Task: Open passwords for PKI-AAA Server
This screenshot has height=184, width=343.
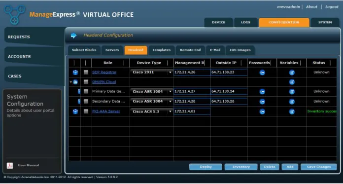Action: (x=262, y=111)
